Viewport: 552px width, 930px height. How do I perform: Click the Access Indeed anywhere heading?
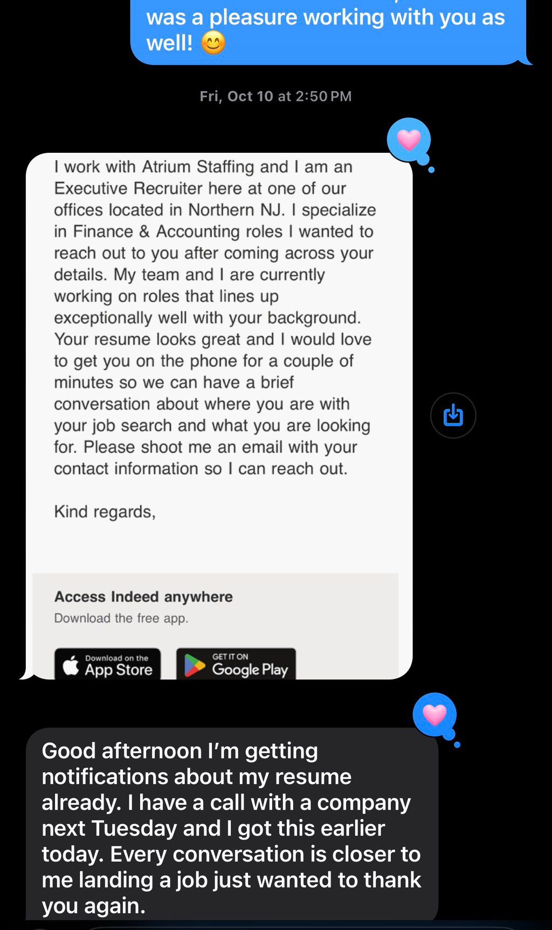click(x=143, y=596)
